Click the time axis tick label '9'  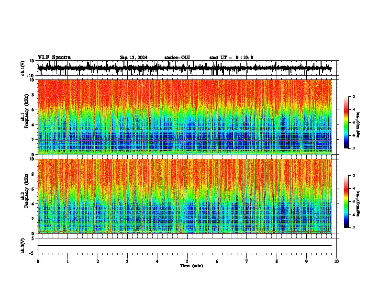(306, 261)
